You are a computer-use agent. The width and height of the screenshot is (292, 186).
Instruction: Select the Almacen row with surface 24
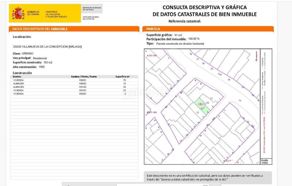pyautogui.click(x=73, y=87)
